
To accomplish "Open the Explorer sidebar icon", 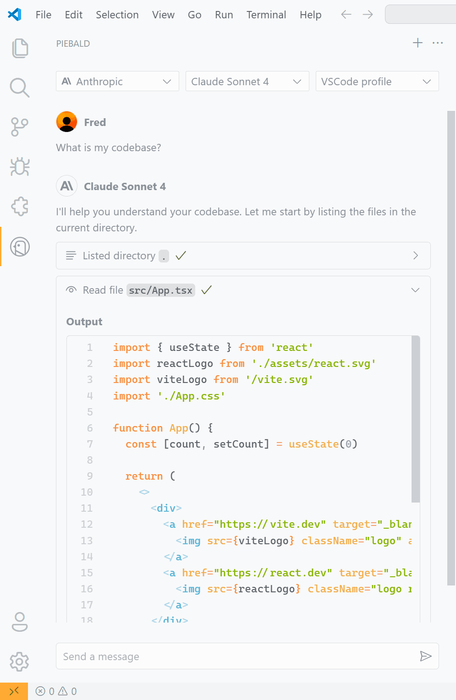I will [19, 48].
